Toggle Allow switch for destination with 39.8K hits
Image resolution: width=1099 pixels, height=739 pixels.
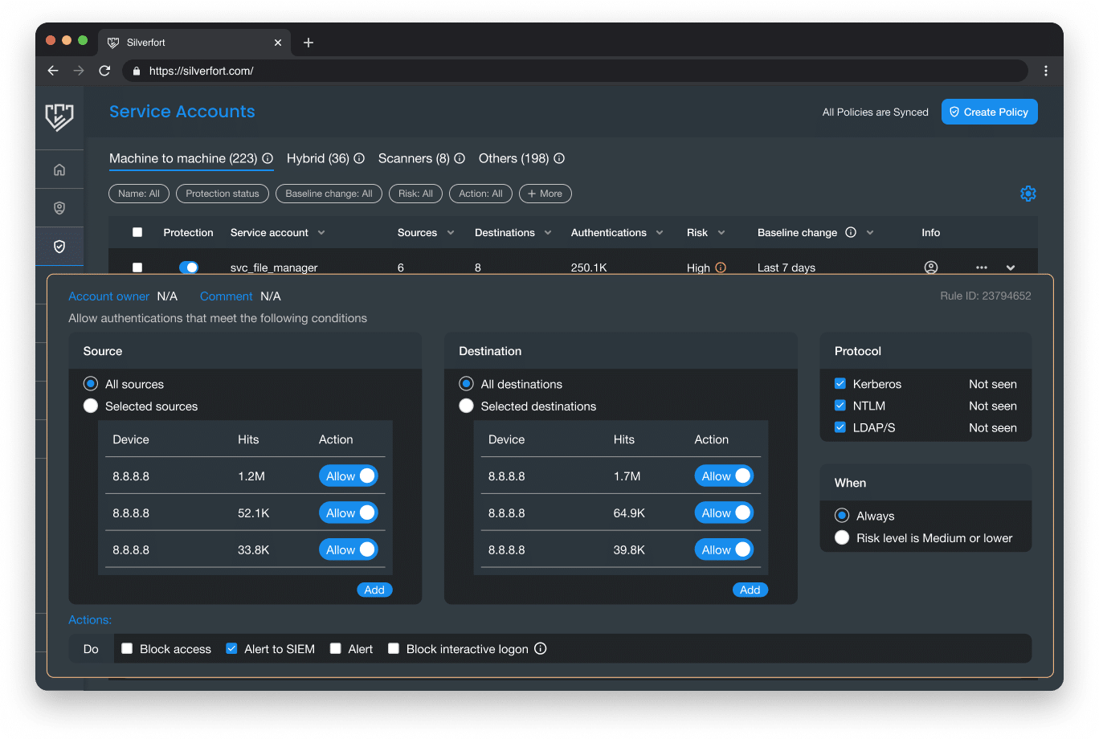724,549
